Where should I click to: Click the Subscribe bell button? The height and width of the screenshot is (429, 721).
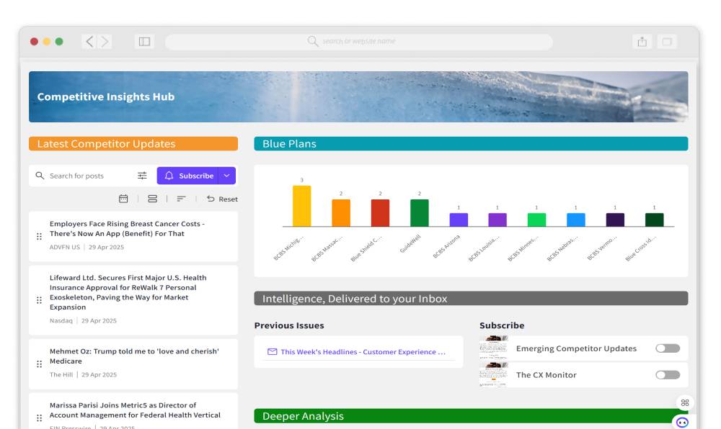[x=188, y=176]
